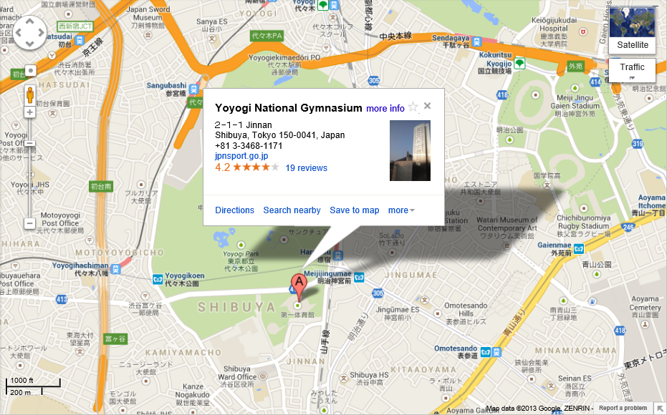667x415 pixels.
Task: Click Shibuya Ward Office marker
Action: [263, 376]
